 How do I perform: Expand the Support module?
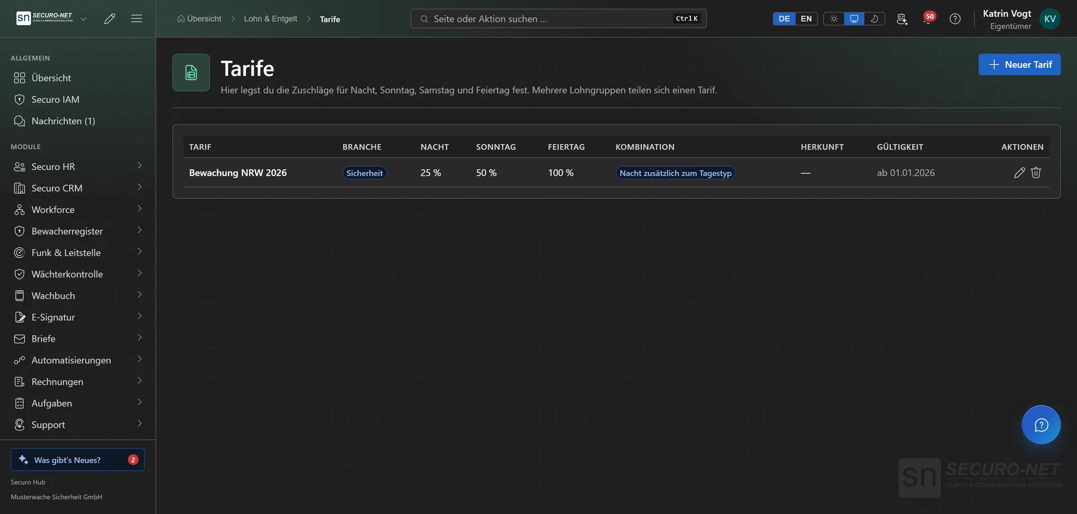(x=78, y=425)
